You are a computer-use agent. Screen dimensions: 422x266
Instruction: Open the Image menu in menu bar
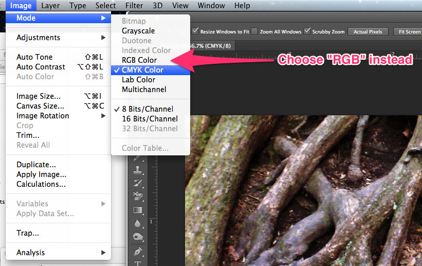click(x=21, y=5)
